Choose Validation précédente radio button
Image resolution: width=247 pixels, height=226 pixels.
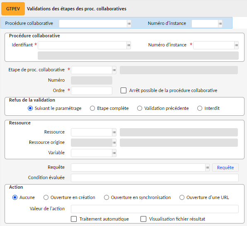click(140, 108)
